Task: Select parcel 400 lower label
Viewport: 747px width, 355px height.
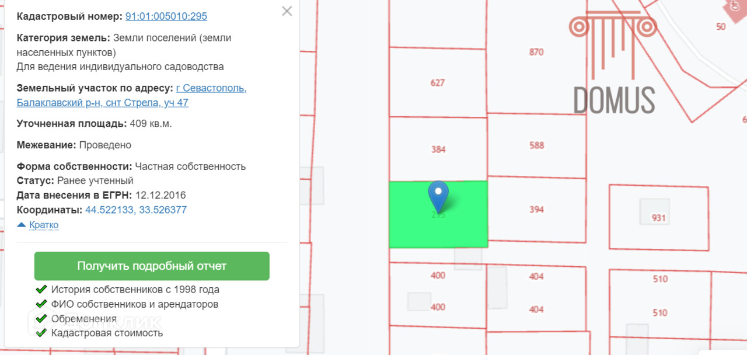Action: [x=438, y=307]
